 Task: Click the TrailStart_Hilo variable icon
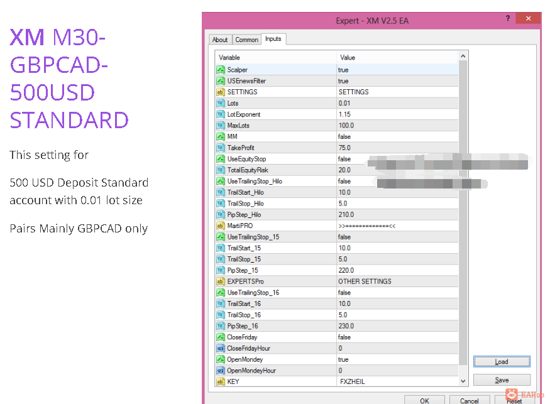pos(220,192)
